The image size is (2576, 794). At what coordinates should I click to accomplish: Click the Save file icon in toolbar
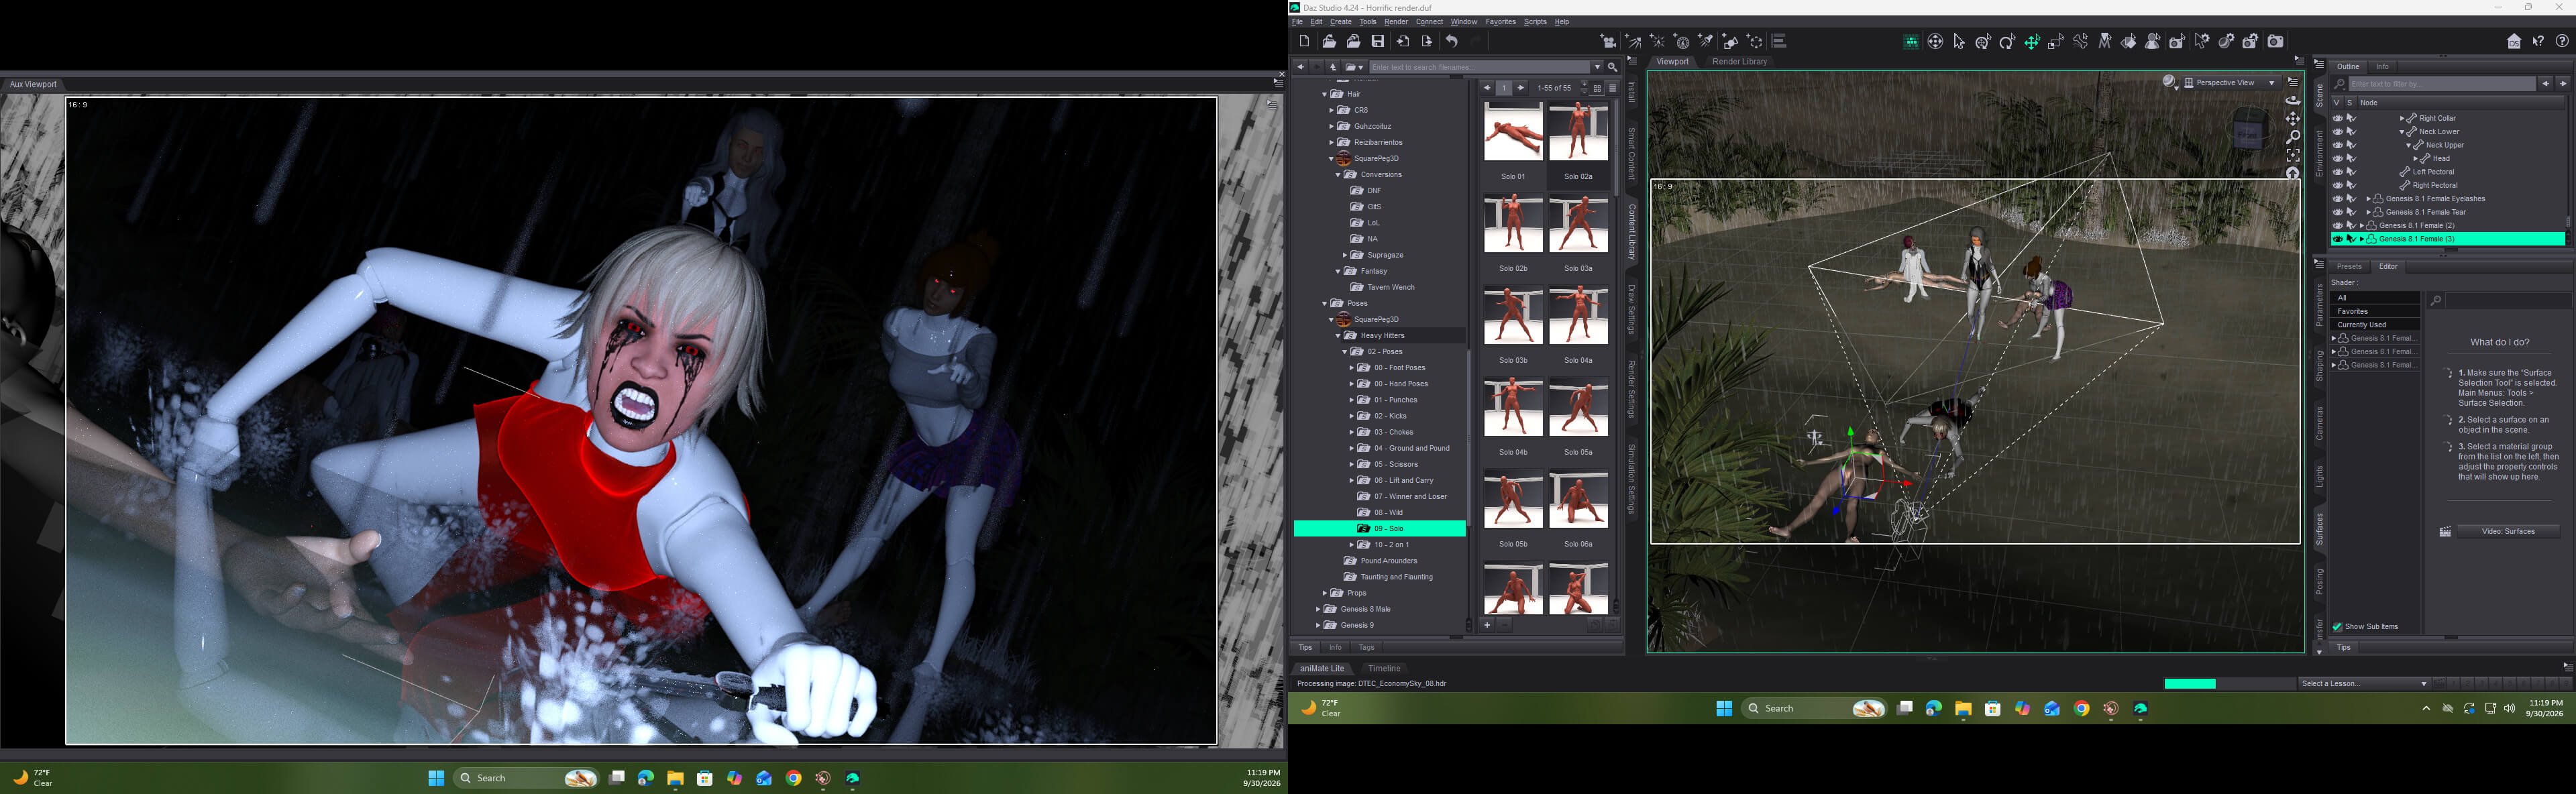click(x=1378, y=41)
